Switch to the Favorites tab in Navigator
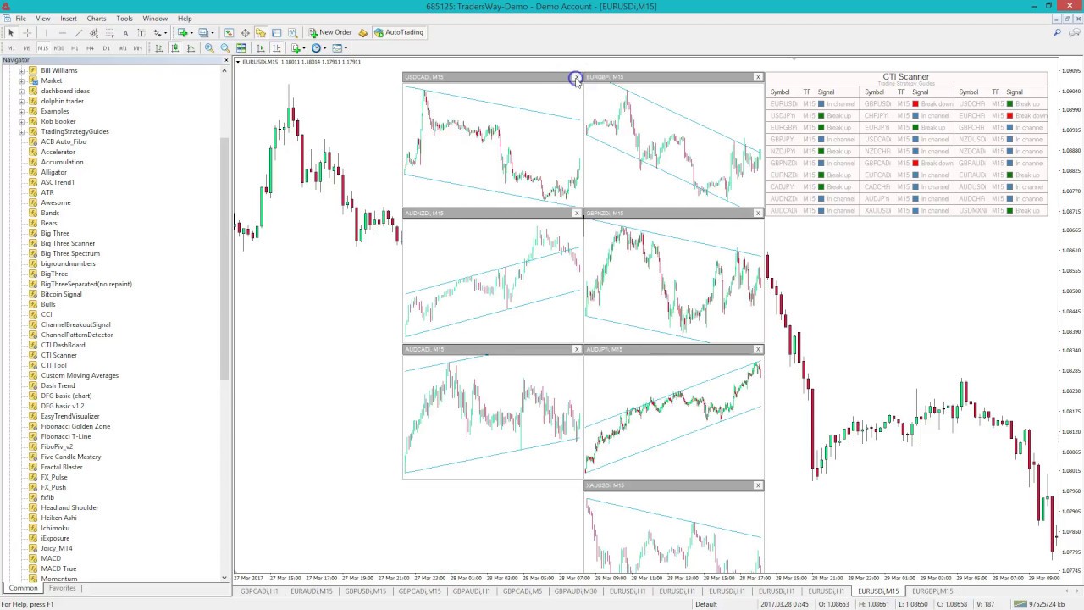The height and width of the screenshot is (610, 1084). pyautogui.click(x=62, y=588)
